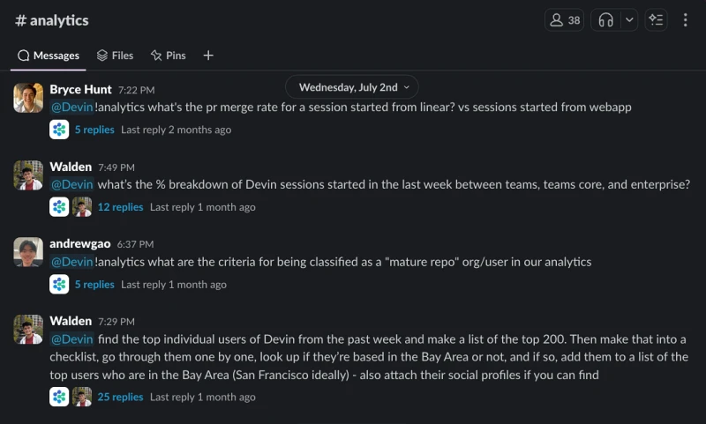The height and width of the screenshot is (424, 706).
Task: Select the Messages tab
Action: [49, 56]
